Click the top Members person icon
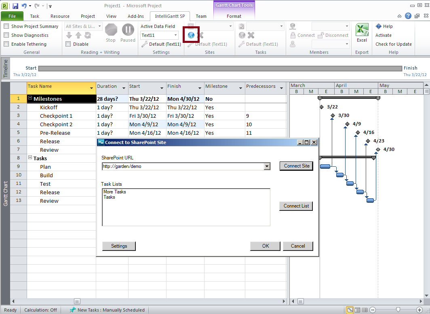This screenshot has height=314, width=430. tap(293, 26)
